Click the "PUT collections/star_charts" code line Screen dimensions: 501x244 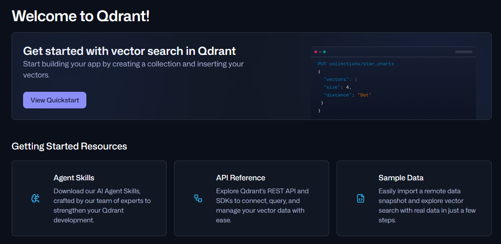tap(356, 64)
